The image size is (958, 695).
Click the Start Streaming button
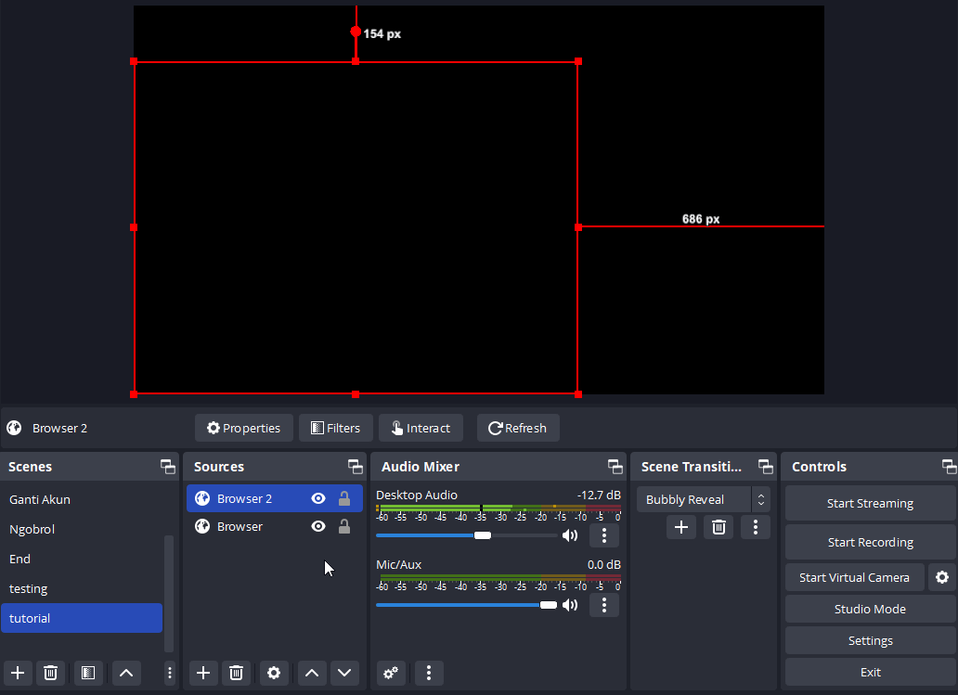[870, 503]
